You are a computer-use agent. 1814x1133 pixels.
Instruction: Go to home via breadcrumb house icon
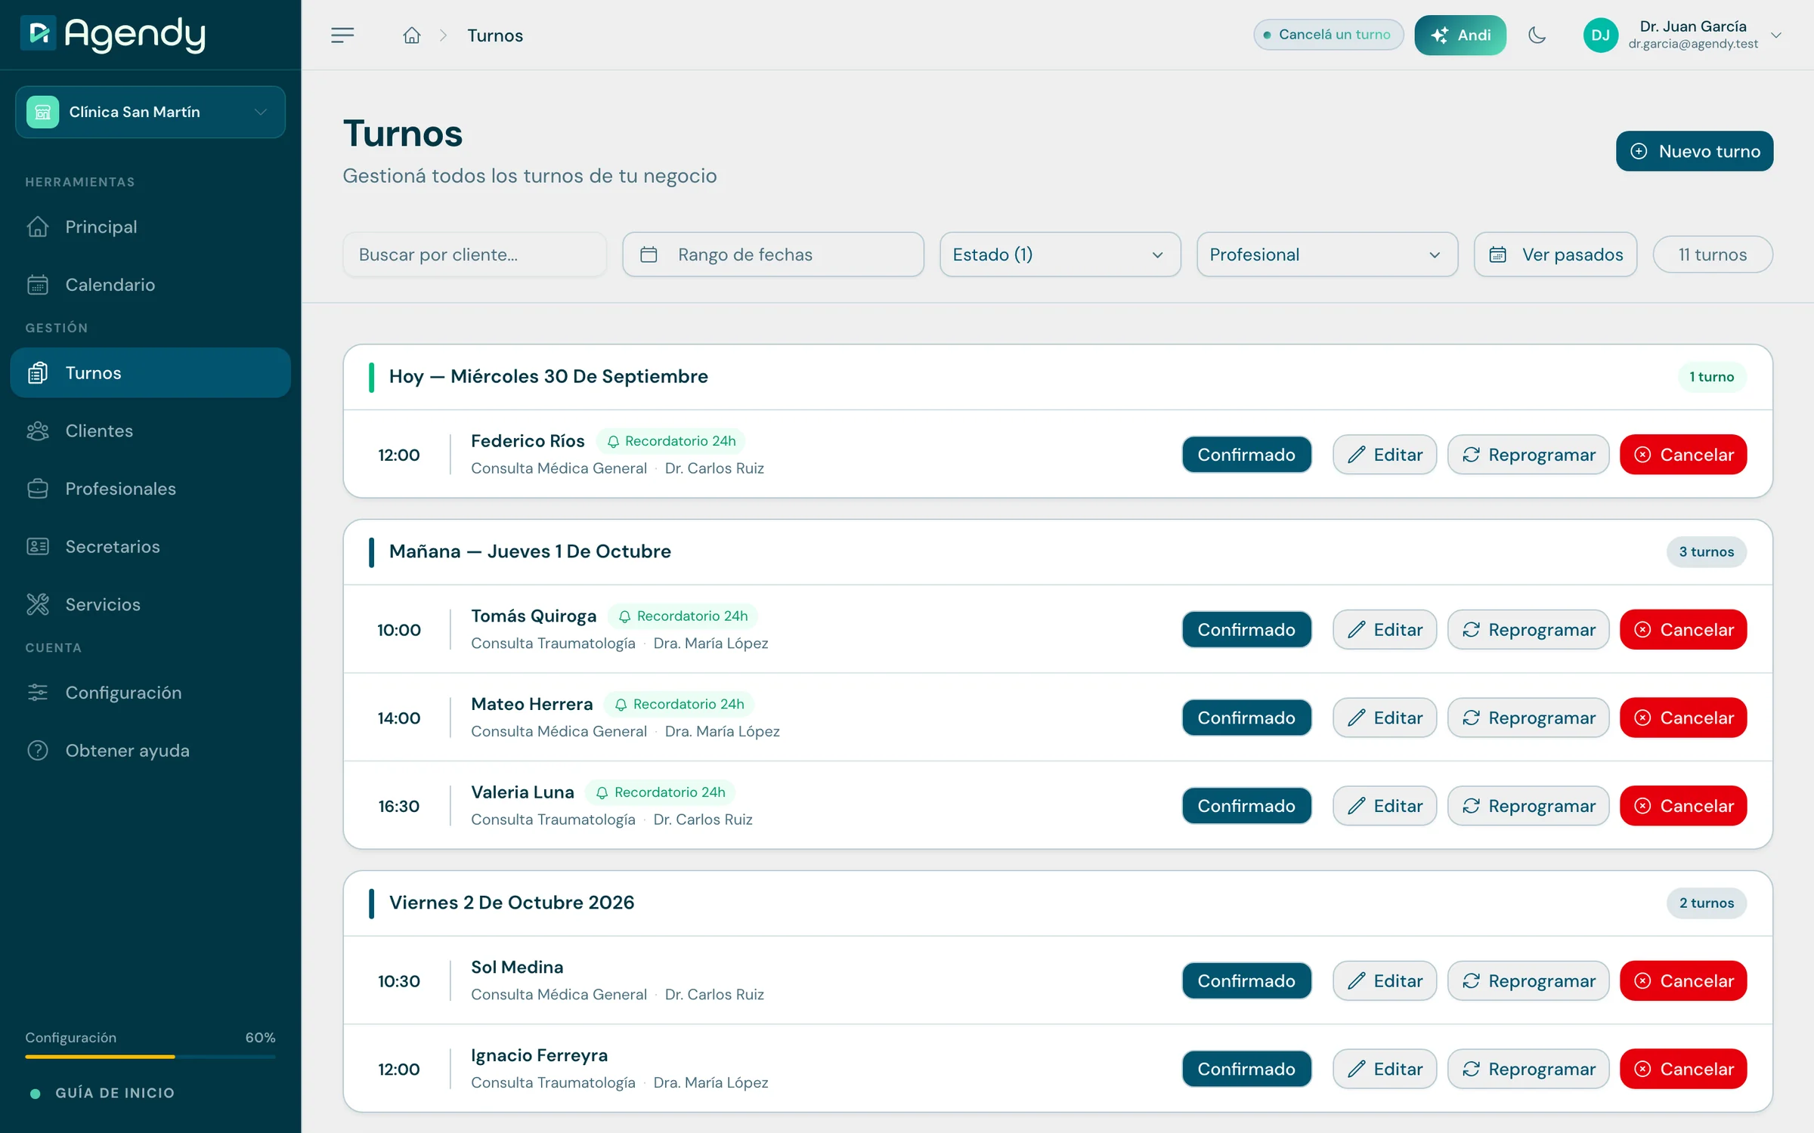pyautogui.click(x=411, y=36)
